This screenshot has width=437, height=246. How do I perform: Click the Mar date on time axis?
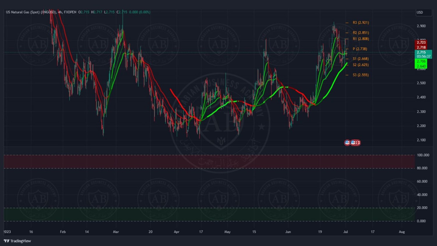116,232
